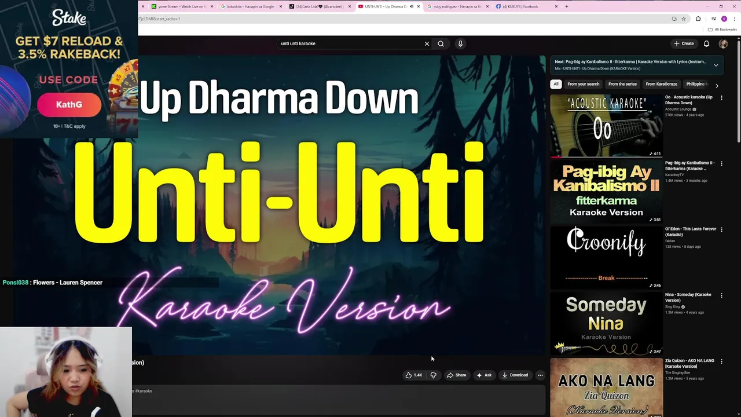Open options menu for 'Of Eden - This Lasts Forever'
The width and height of the screenshot is (741, 417).
coord(721,229)
